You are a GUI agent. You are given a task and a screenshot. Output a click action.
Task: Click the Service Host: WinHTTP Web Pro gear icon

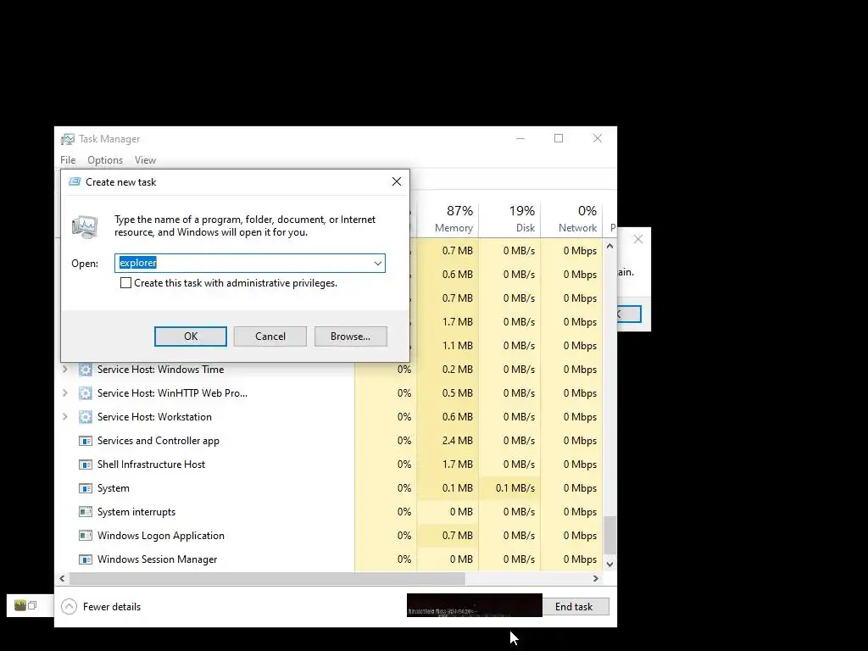pyautogui.click(x=86, y=393)
